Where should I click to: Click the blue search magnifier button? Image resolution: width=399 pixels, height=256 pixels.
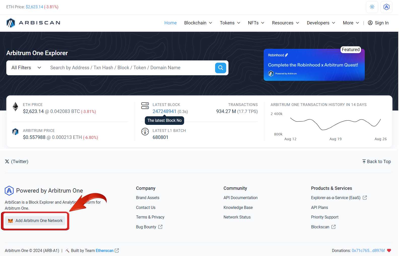(x=220, y=68)
